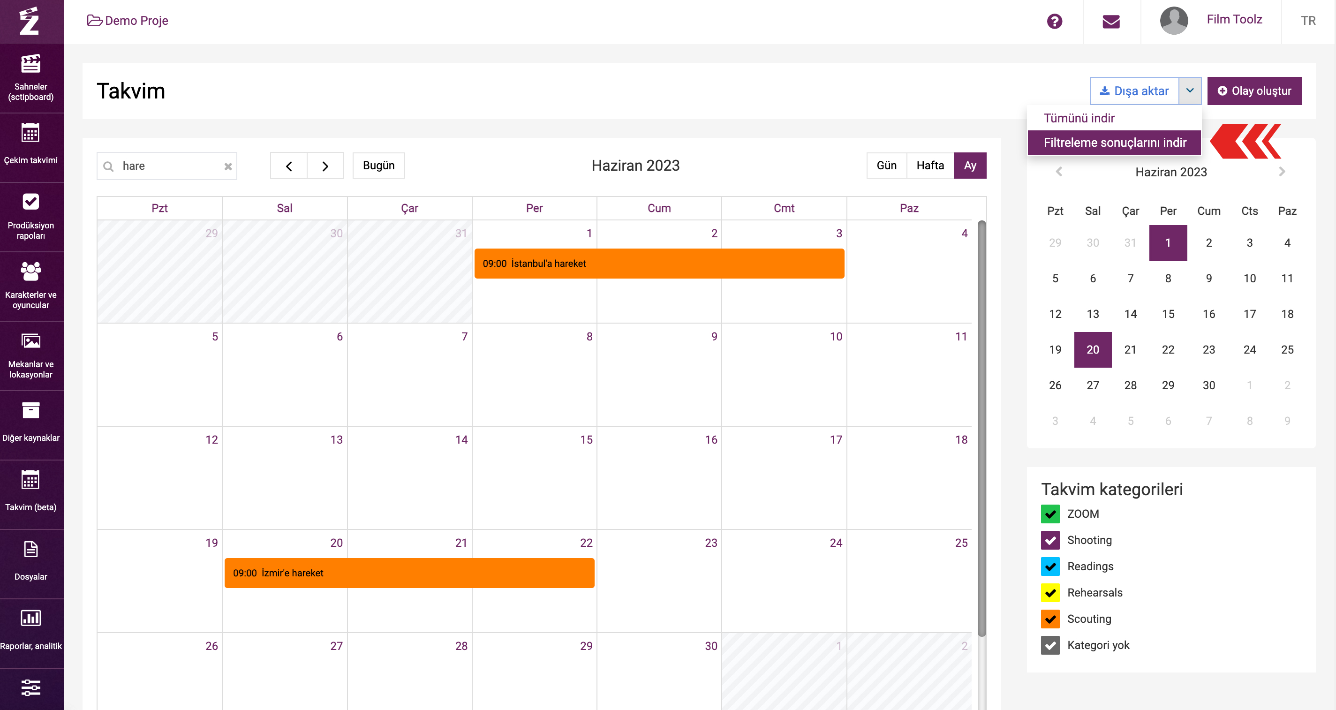Open Raporlar, analitik in sidebar
Image resolution: width=1336 pixels, height=710 pixels.
click(31, 634)
